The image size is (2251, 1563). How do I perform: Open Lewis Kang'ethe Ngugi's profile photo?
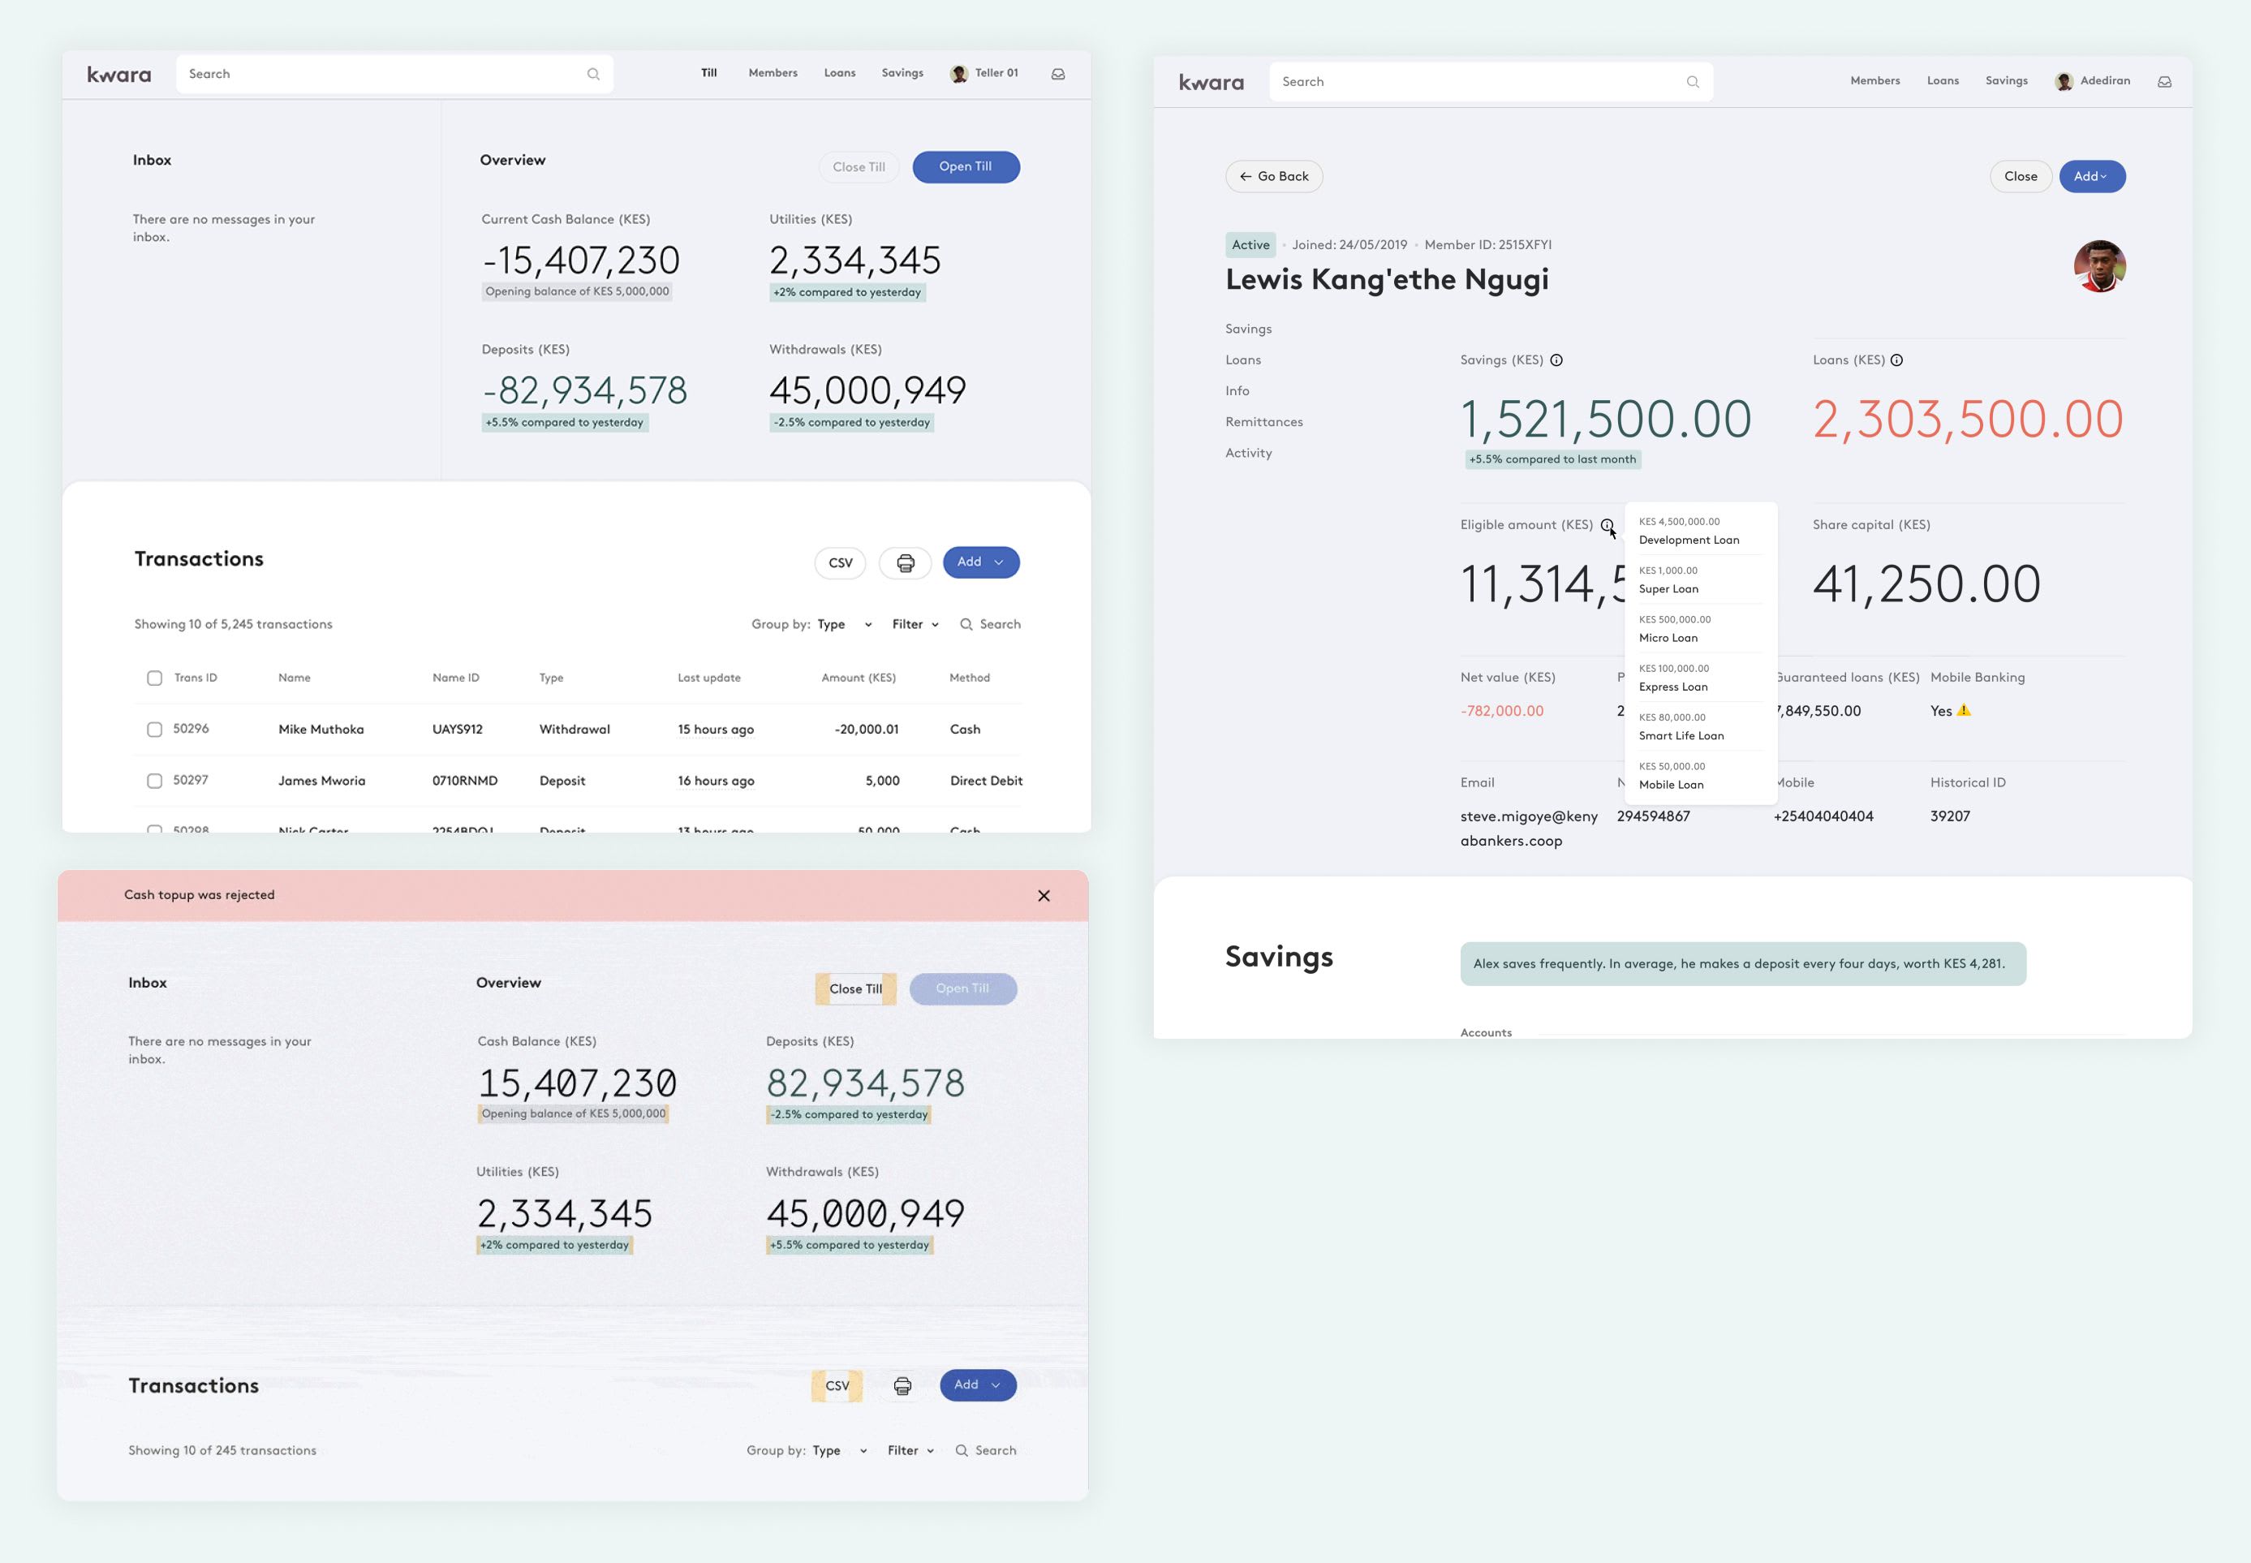click(2099, 266)
